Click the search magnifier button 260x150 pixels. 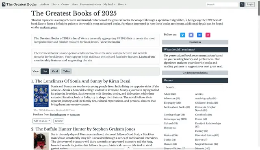[x=242, y=4]
